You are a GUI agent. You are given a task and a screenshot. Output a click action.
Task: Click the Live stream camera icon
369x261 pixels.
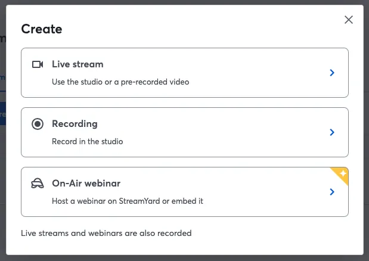(38, 64)
